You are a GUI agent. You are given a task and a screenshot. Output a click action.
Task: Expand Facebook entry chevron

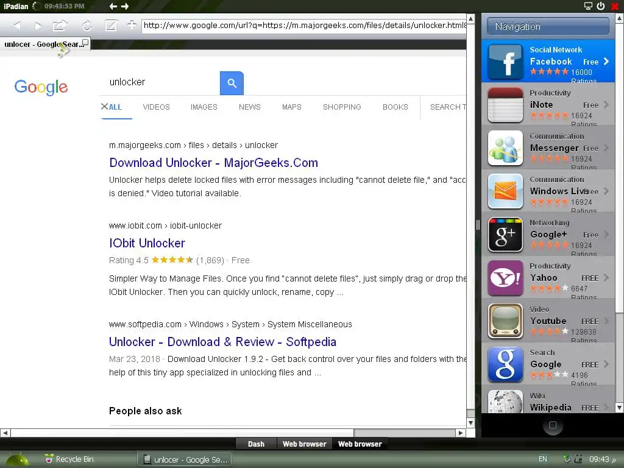606,62
